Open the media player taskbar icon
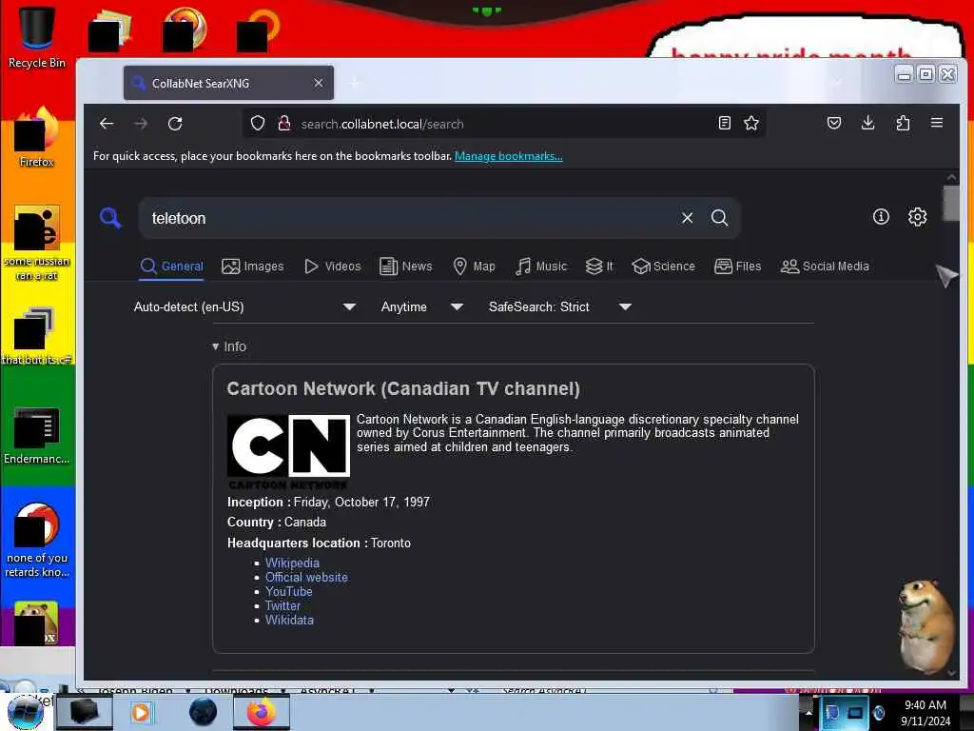Screen dimensions: 974x731 pos(141,712)
